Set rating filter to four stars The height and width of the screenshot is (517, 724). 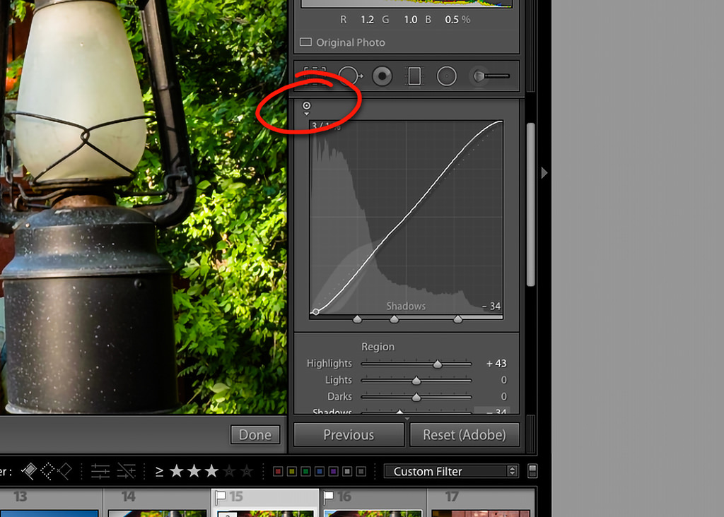(229, 471)
